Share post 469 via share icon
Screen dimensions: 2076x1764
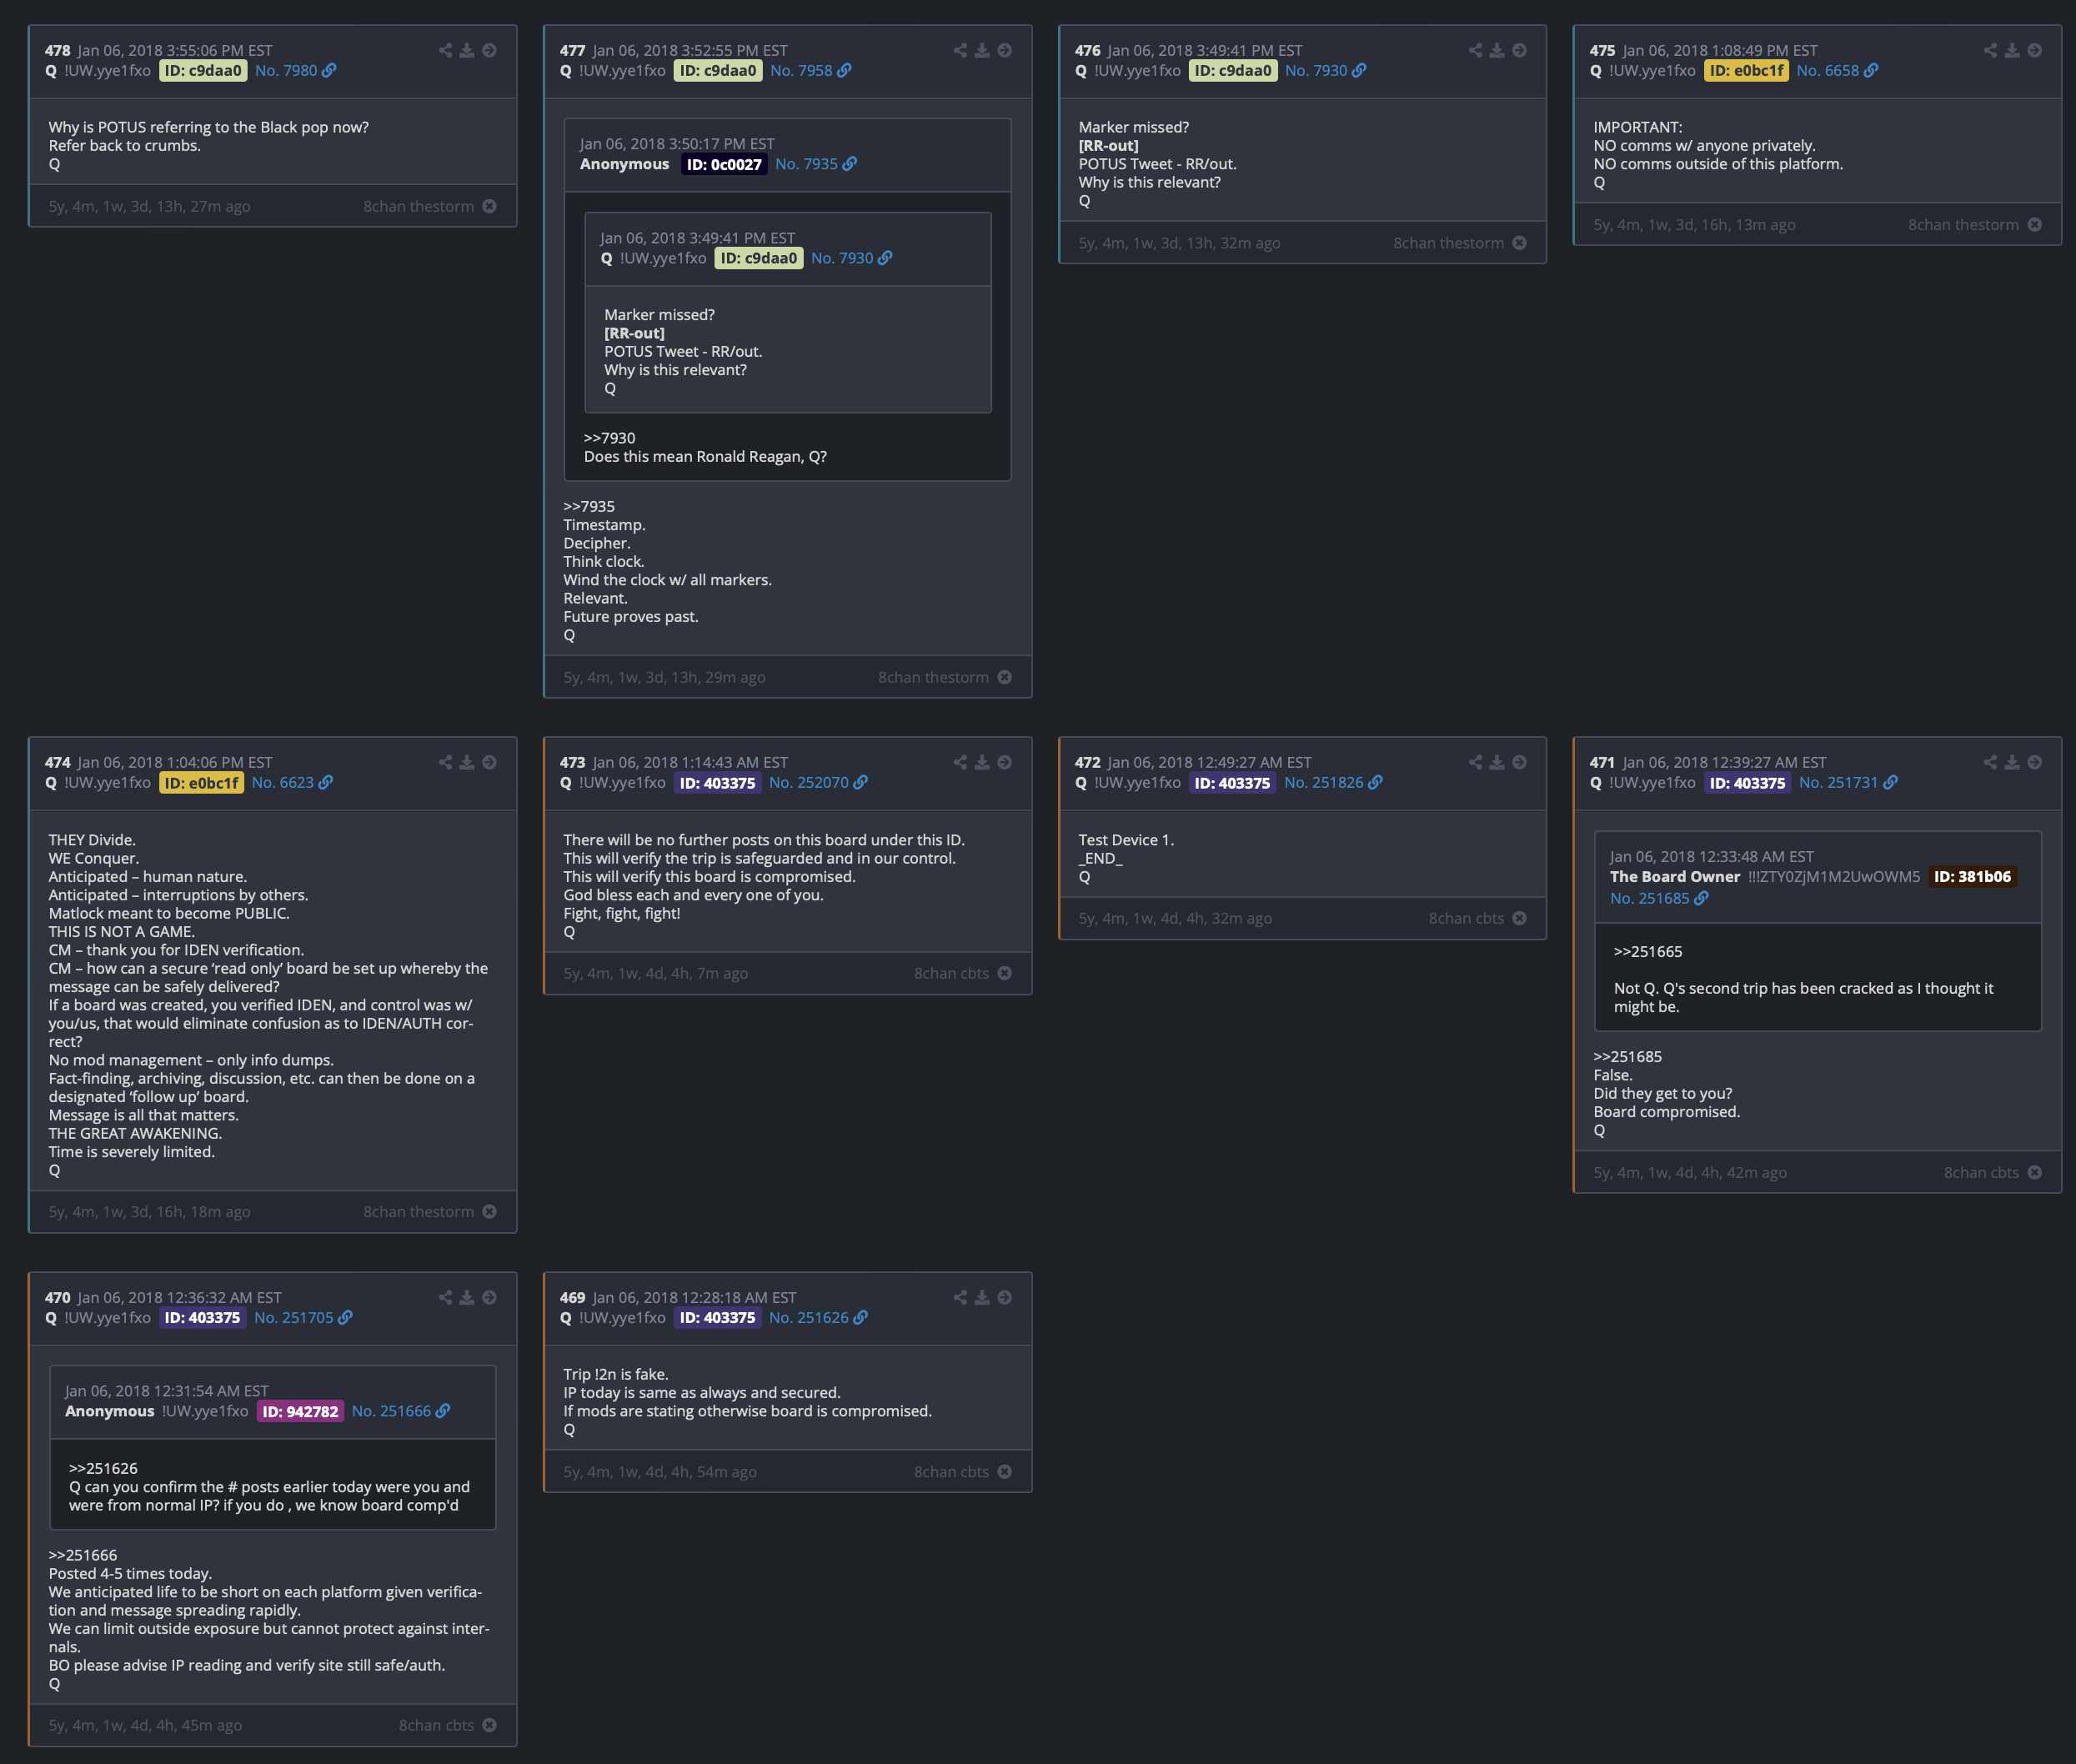(960, 1297)
